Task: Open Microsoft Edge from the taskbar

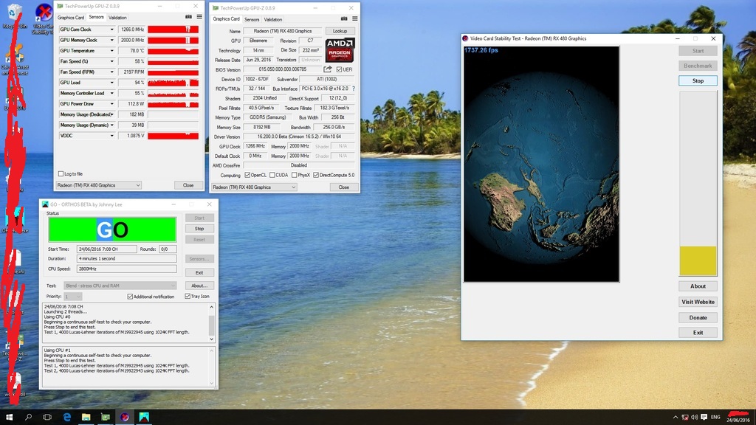Action: 67,417
